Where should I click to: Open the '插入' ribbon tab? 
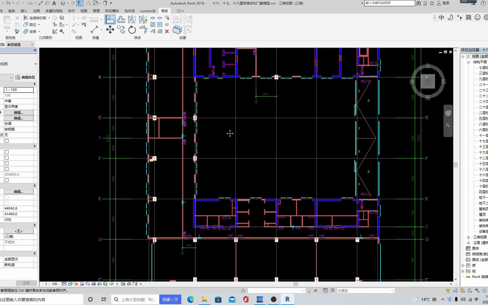[24, 11]
